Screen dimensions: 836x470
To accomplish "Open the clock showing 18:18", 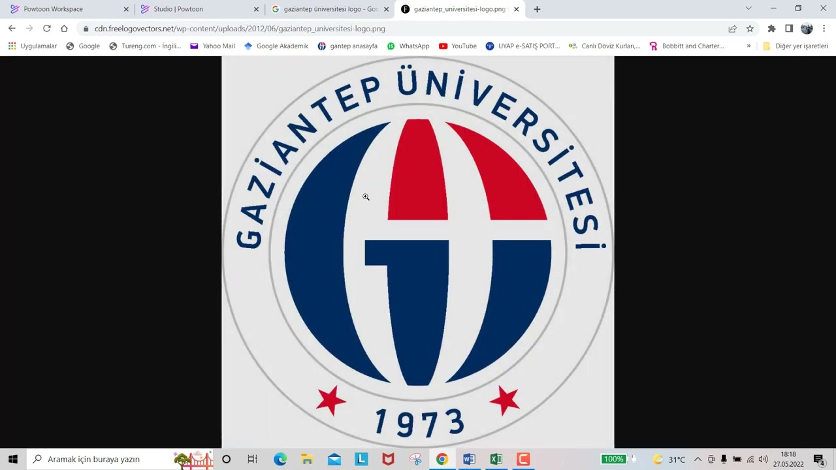I will click(788, 459).
